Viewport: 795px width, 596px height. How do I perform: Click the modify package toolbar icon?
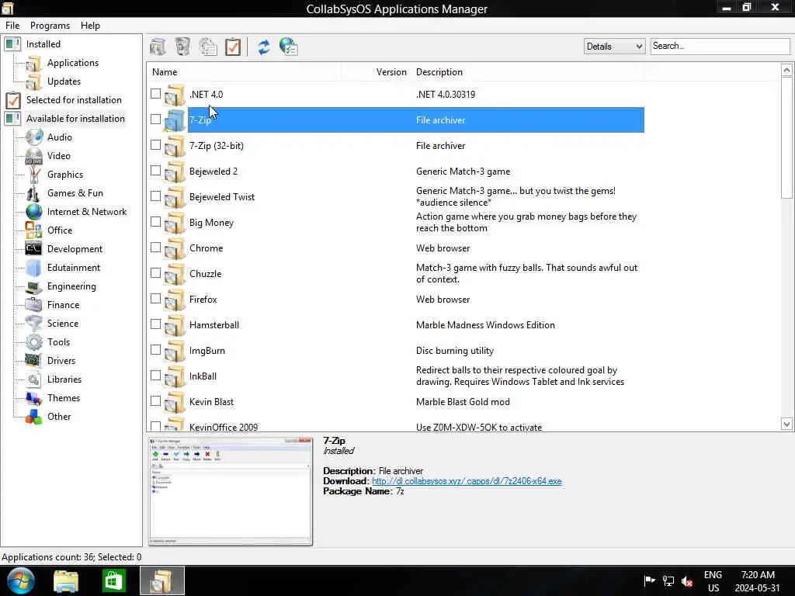point(208,47)
